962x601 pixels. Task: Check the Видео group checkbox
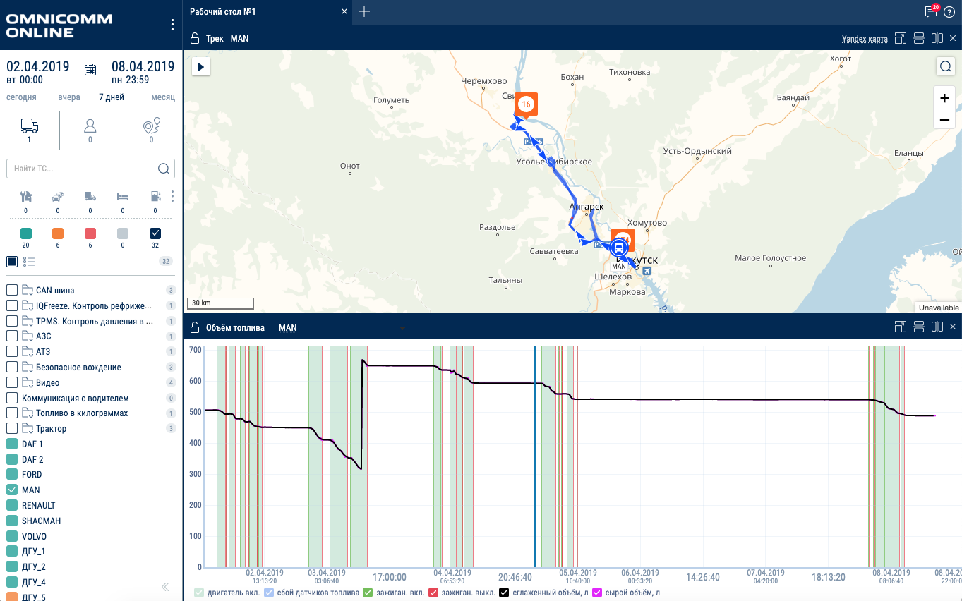click(11, 382)
